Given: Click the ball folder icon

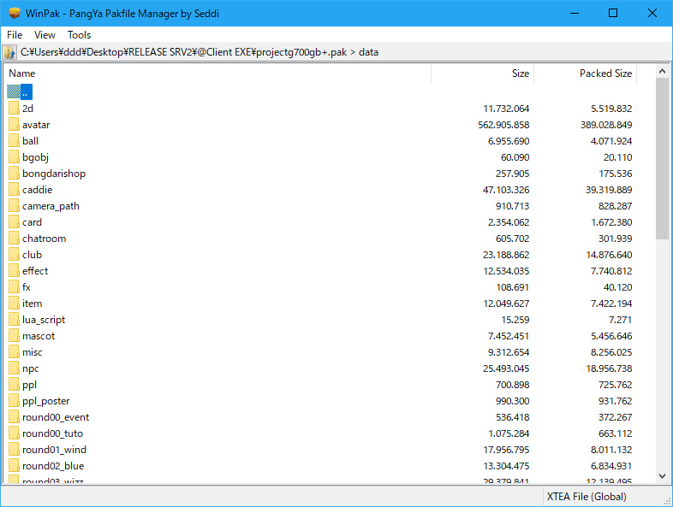Looking at the screenshot, I should [x=14, y=141].
